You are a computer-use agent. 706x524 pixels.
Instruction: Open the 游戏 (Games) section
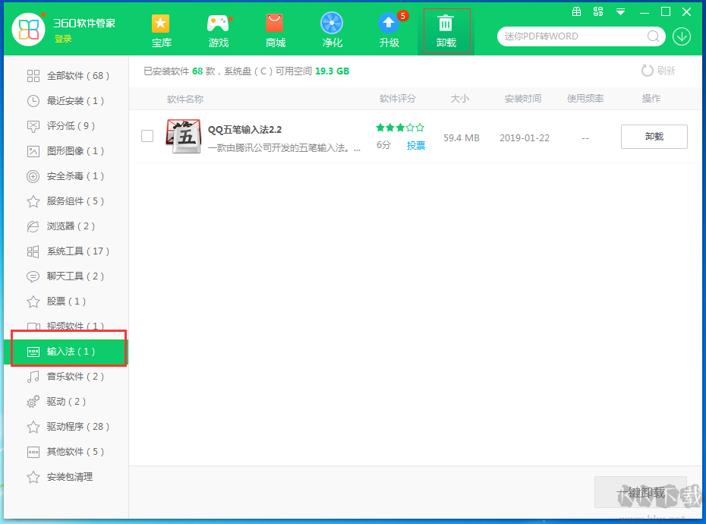(x=218, y=30)
